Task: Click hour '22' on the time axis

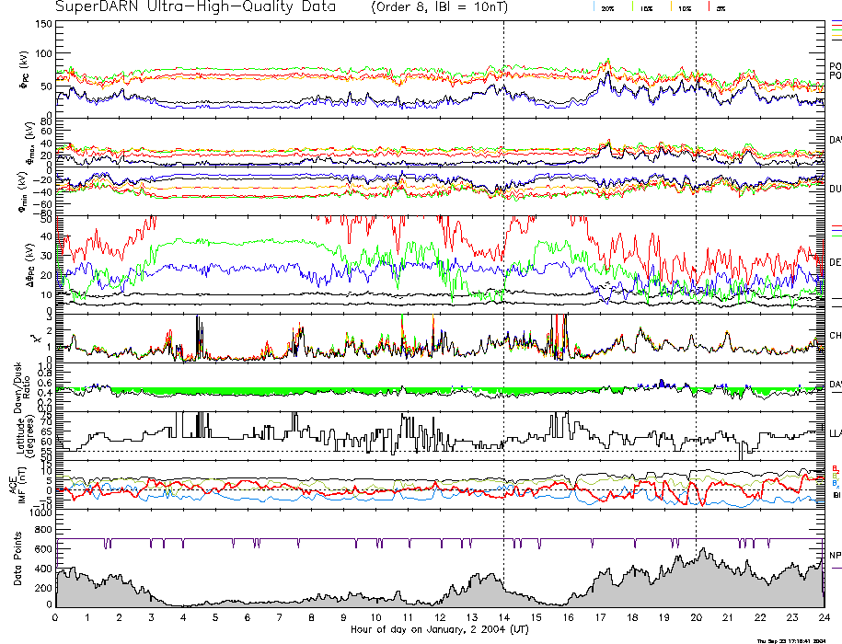Action: coord(760,617)
